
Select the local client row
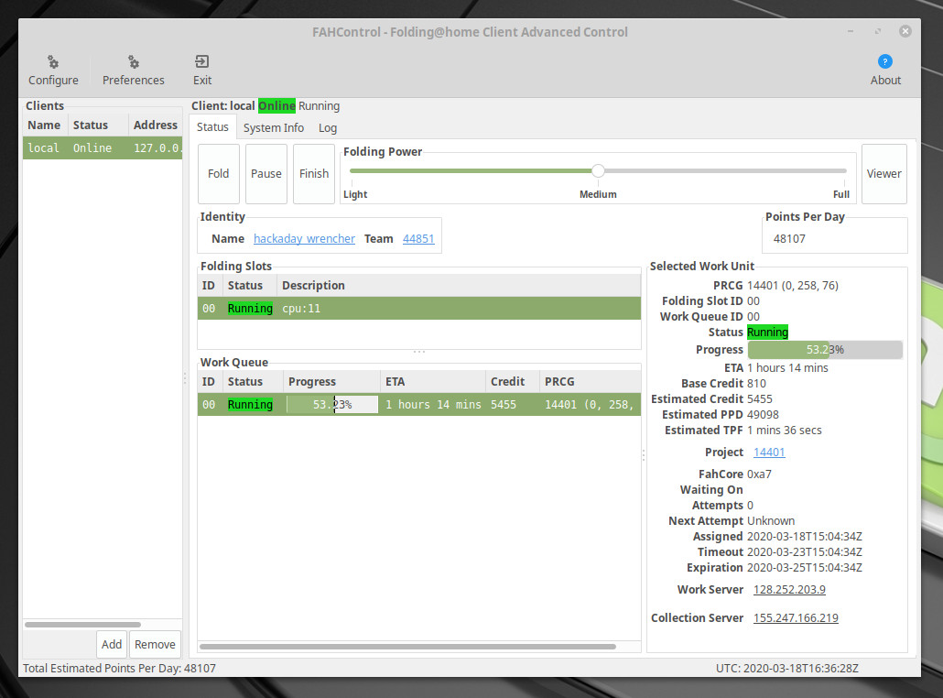(101, 148)
